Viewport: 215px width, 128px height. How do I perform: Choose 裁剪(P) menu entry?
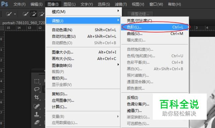point(83,72)
